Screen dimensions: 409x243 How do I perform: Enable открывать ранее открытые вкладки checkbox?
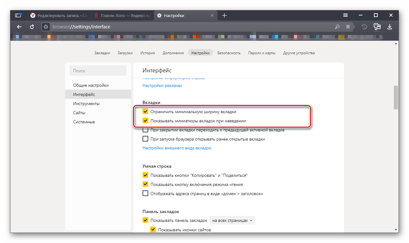coord(145,139)
